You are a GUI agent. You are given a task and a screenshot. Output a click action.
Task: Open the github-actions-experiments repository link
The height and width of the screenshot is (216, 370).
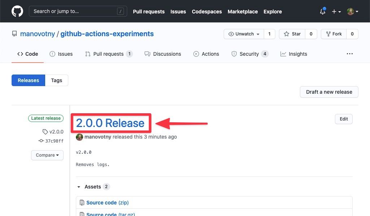coord(107,34)
